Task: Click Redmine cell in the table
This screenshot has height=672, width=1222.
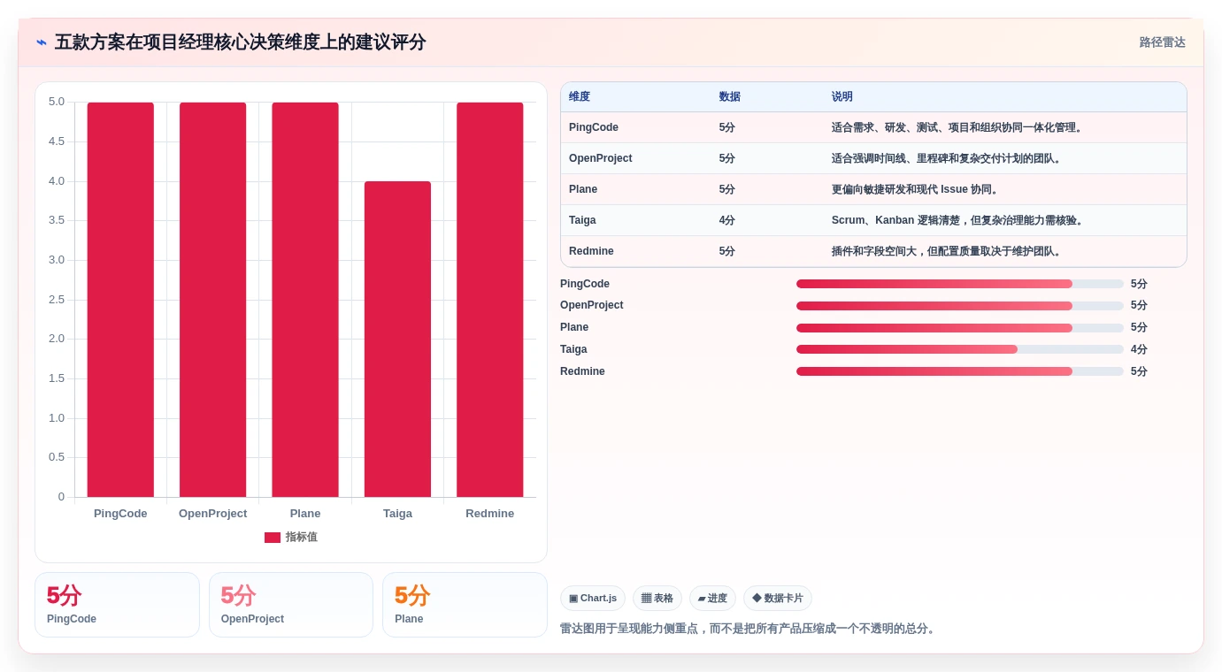Action: tap(591, 251)
